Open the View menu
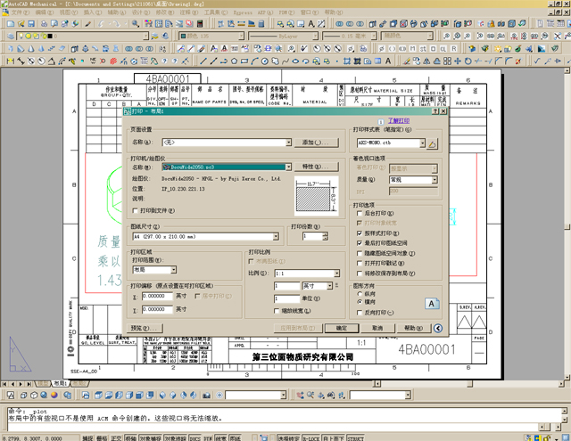Image resolution: width=571 pixels, height=441 pixels. (69, 12)
